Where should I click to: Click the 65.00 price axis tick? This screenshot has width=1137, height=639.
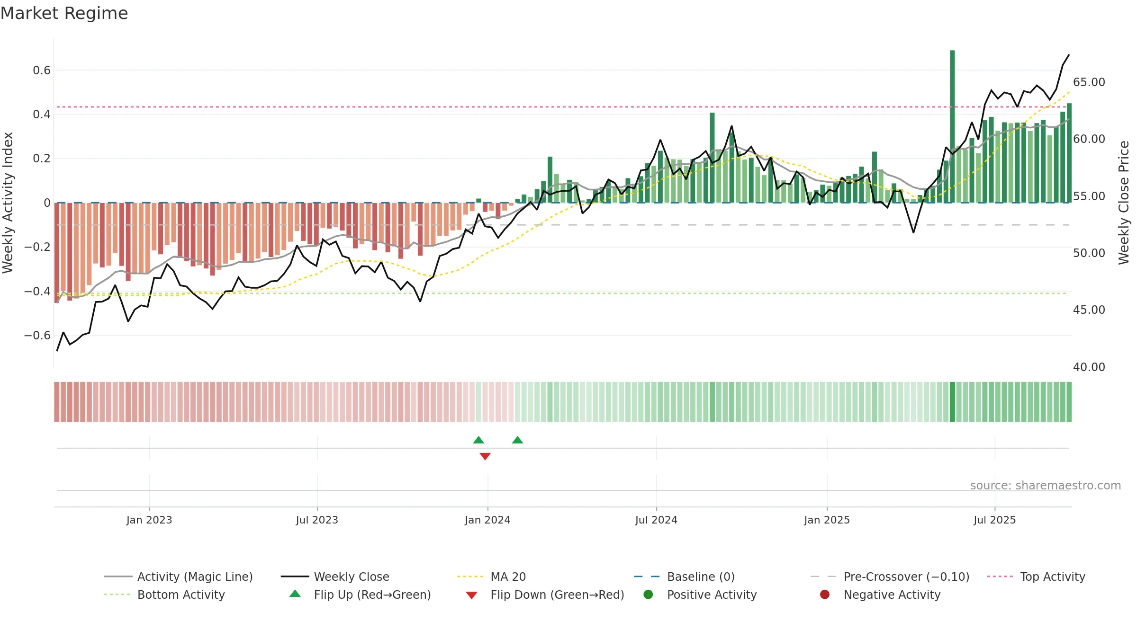[x=1089, y=82]
